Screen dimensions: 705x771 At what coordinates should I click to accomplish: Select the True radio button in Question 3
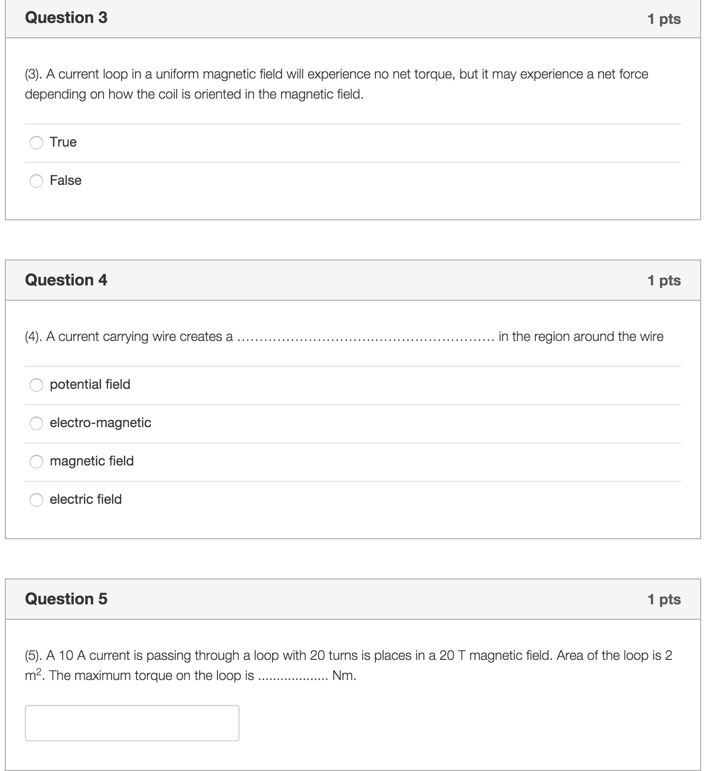click(x=37, y=142)
